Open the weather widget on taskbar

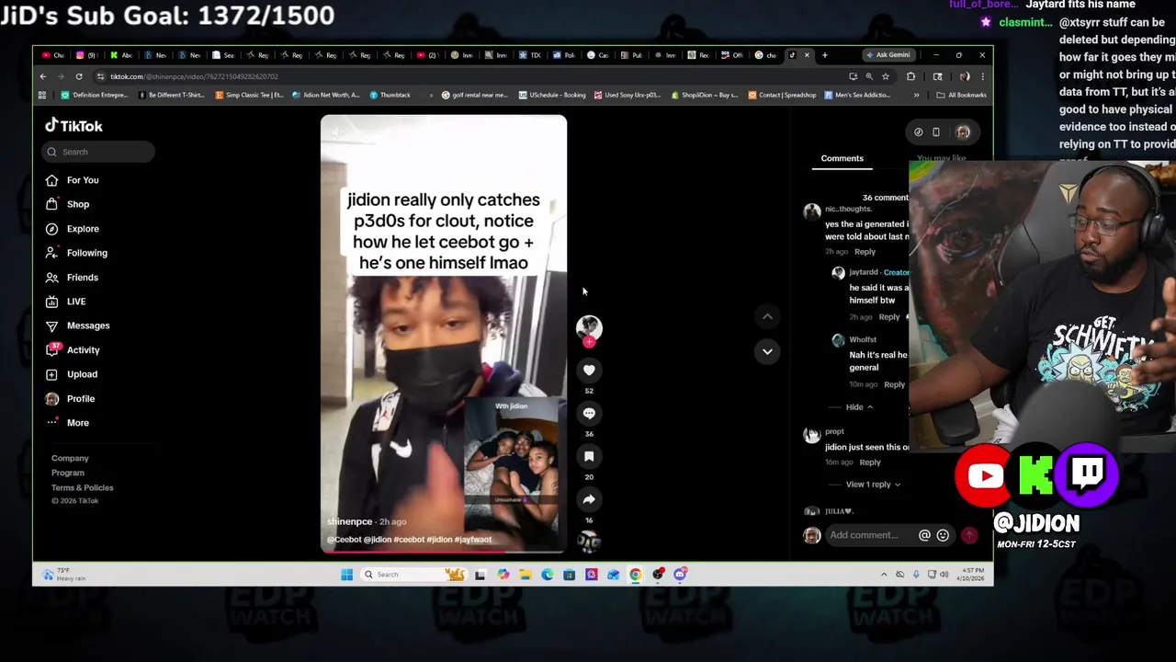coord(62,575)
